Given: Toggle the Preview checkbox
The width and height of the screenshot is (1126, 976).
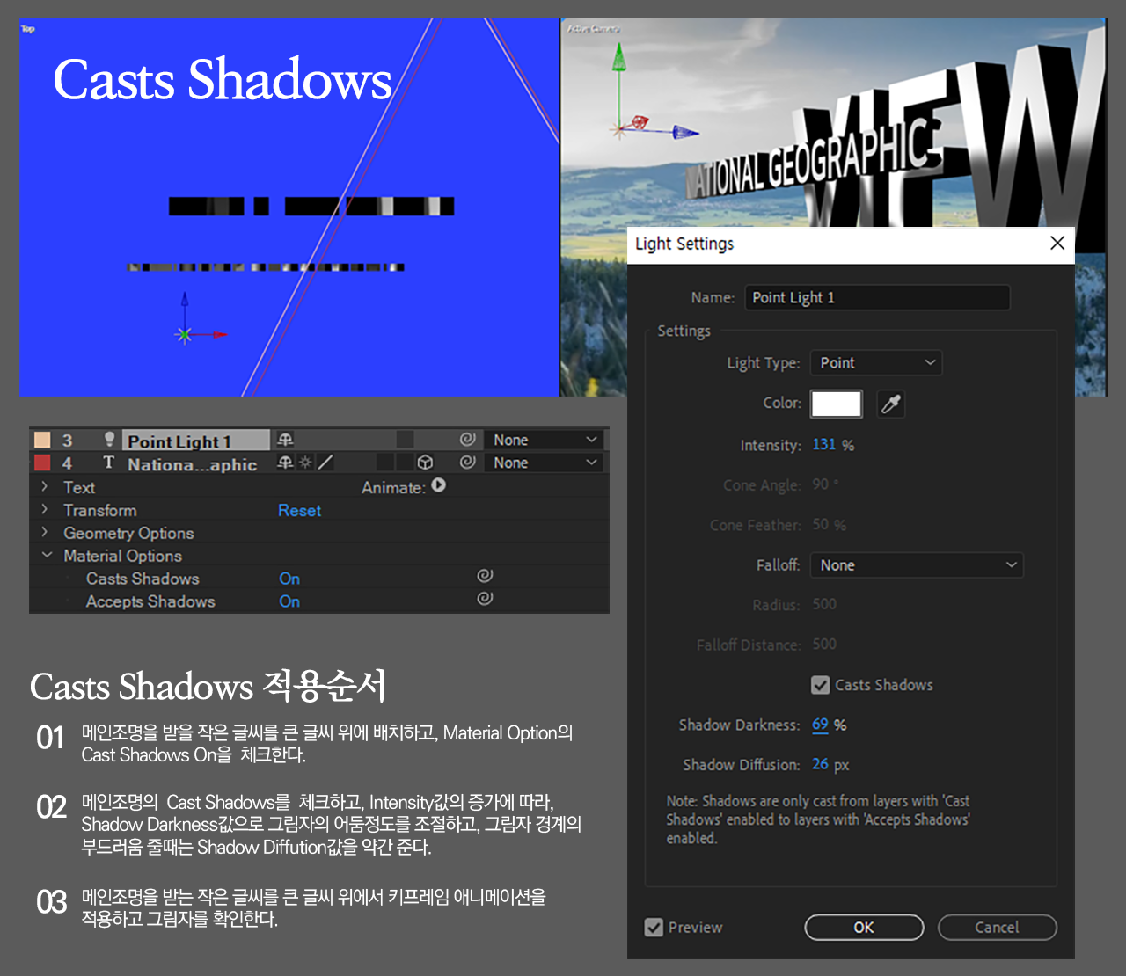Looking at the screenshot, I should click(654, 927).
